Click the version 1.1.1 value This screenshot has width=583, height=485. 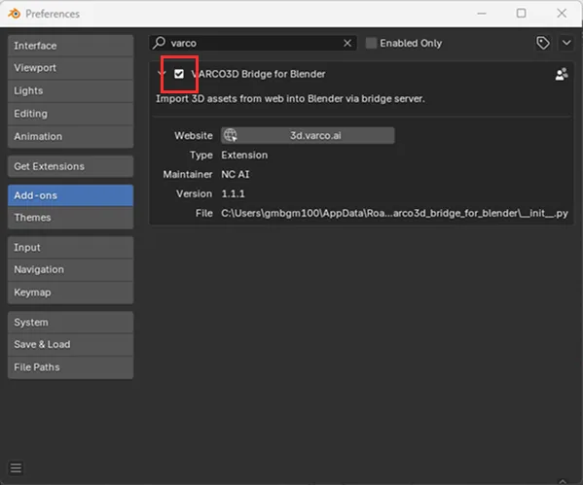pyautogui.click(x=233, y=193)
